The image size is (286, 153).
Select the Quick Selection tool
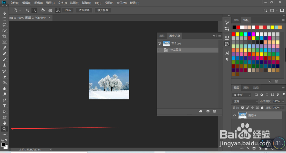pyautogui.click(x=4, y=30)
